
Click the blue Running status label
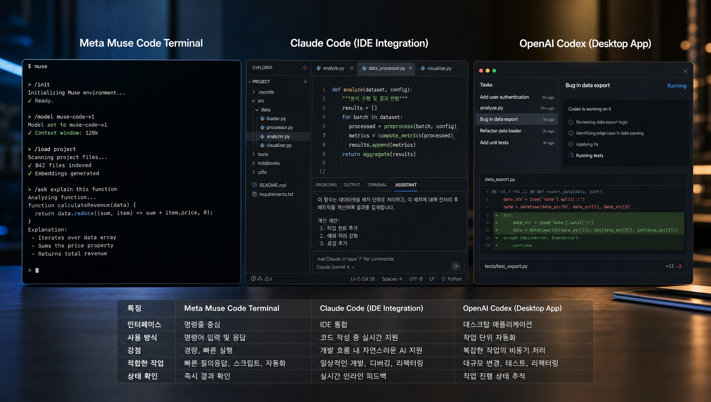click(x=677, y=86)
